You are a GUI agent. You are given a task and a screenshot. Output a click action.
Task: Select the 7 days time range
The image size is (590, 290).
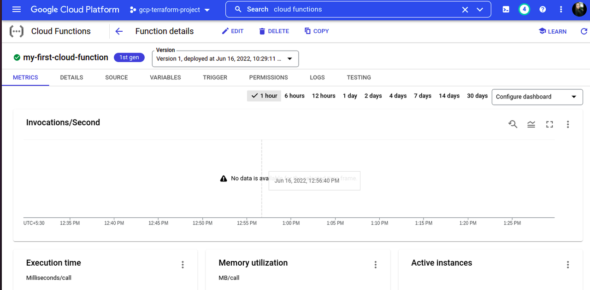click(423, 96)
